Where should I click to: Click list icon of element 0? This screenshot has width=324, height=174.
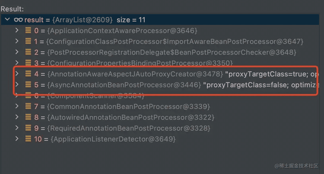pos(28,30)
